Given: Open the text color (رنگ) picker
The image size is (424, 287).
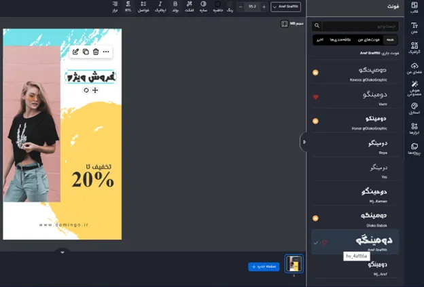Looking at the screenshot, I should [230, 7].
